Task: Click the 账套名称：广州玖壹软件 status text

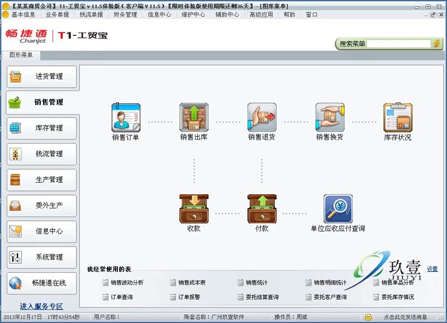Action: [214, 317]
